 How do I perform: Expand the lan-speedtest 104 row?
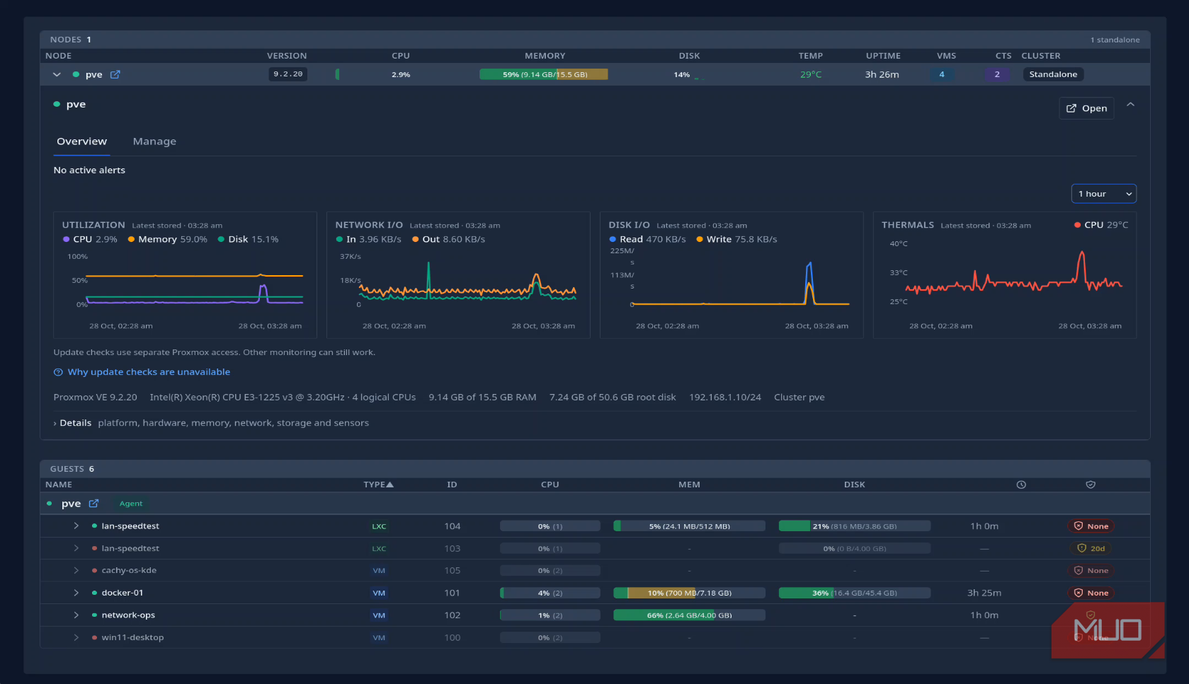tap(76, 526)
